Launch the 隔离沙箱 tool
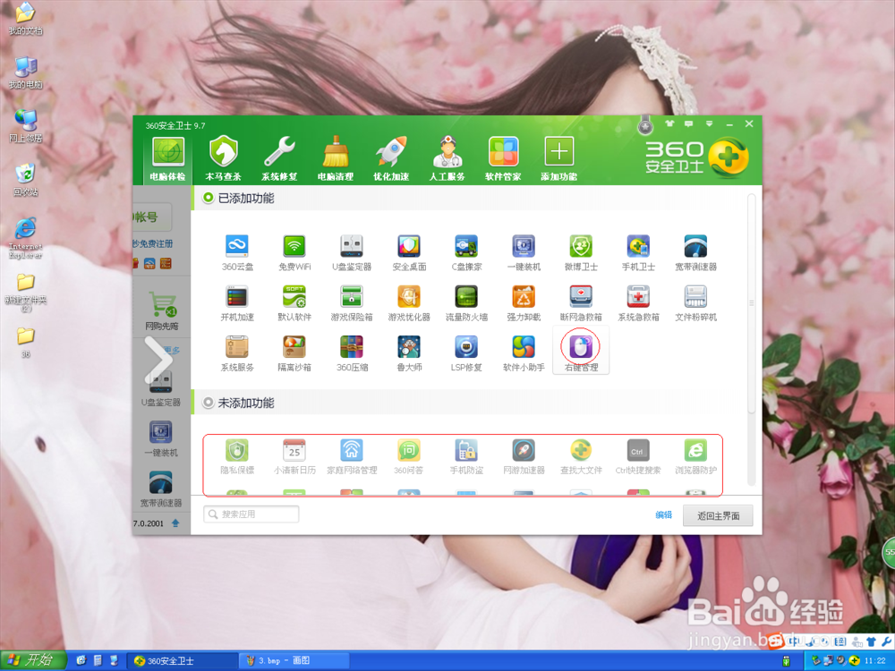The width and height of the screenshot is (895, 671). (294, 353)
